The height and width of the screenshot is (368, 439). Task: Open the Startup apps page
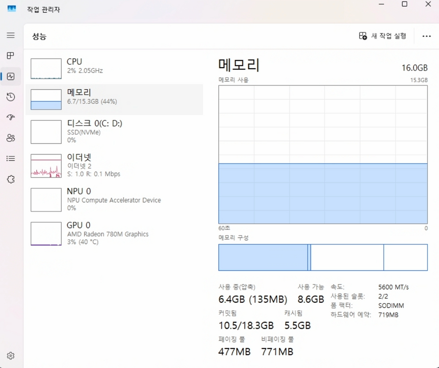(x=11, y=117)
